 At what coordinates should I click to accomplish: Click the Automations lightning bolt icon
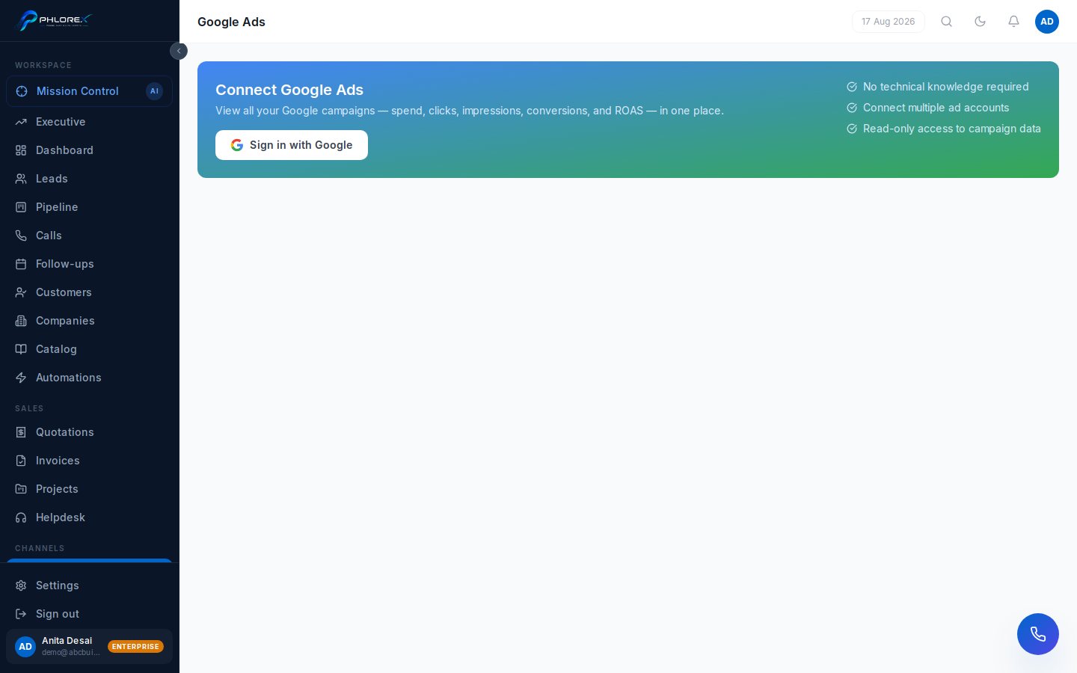coord(21,378)
